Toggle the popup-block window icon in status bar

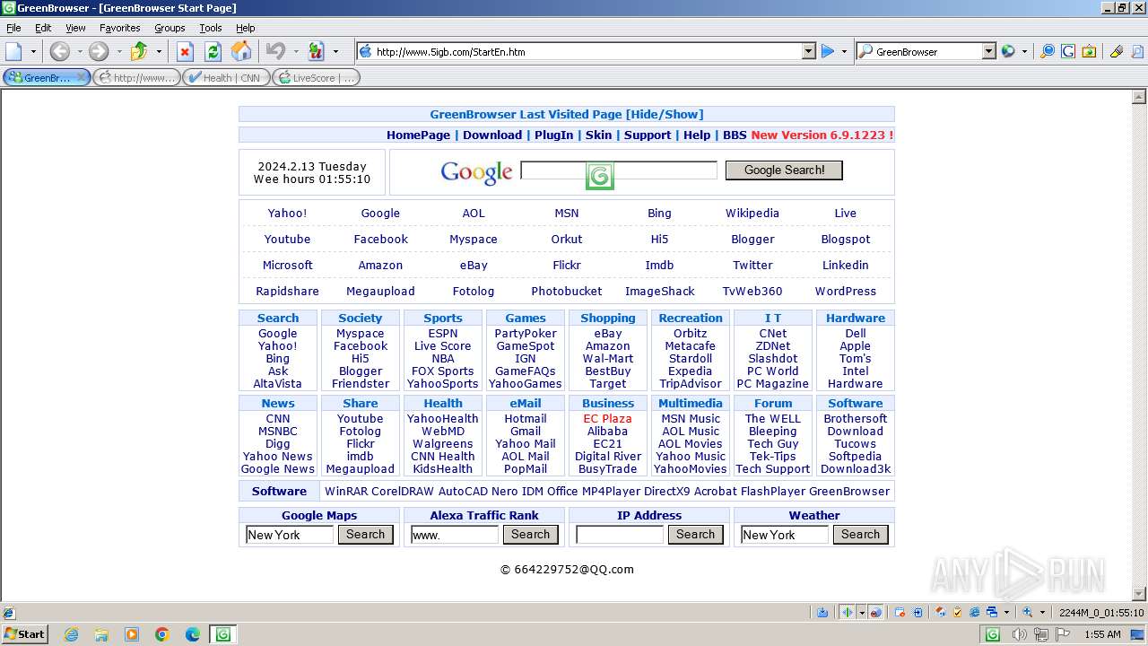[x=901, y=612]
